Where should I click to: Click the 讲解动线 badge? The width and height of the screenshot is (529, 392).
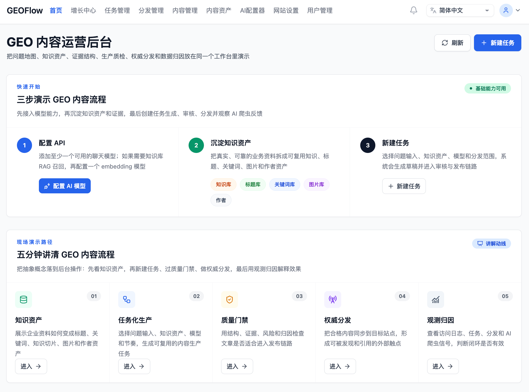point(491,244)
